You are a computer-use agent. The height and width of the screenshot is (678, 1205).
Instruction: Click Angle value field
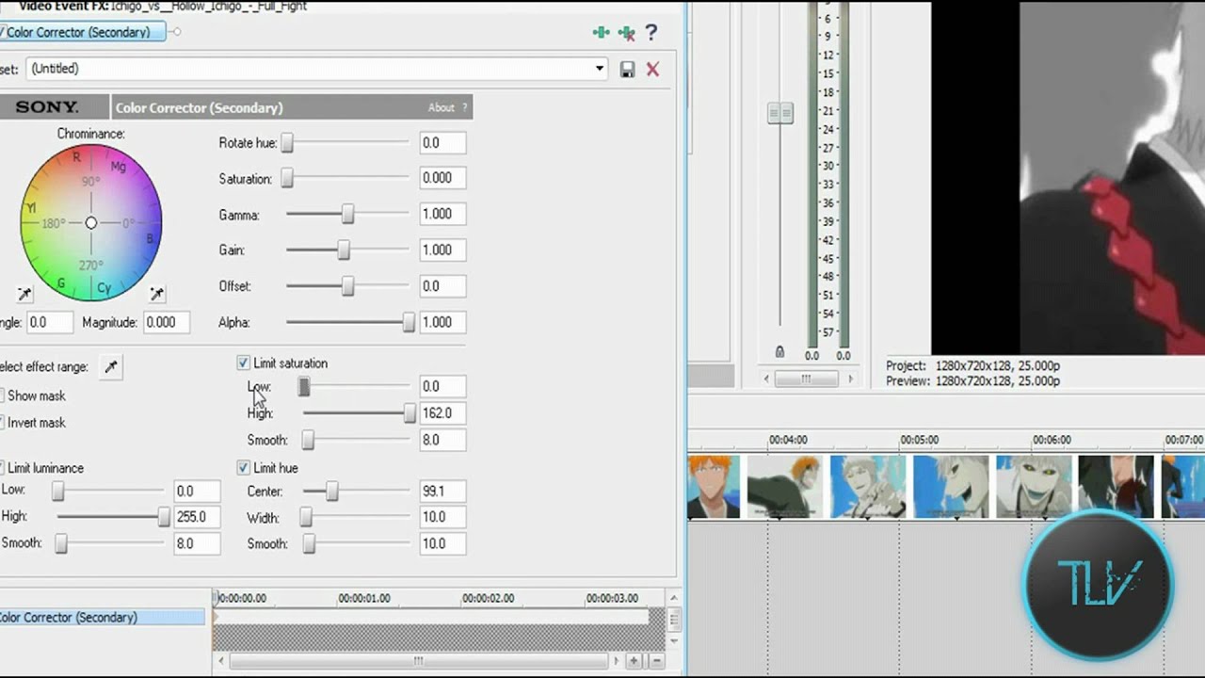[x=49, y=322]
